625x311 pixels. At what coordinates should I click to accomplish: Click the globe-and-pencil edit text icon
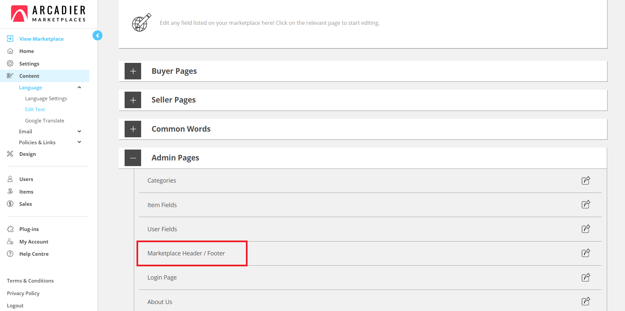click(142, 22)
